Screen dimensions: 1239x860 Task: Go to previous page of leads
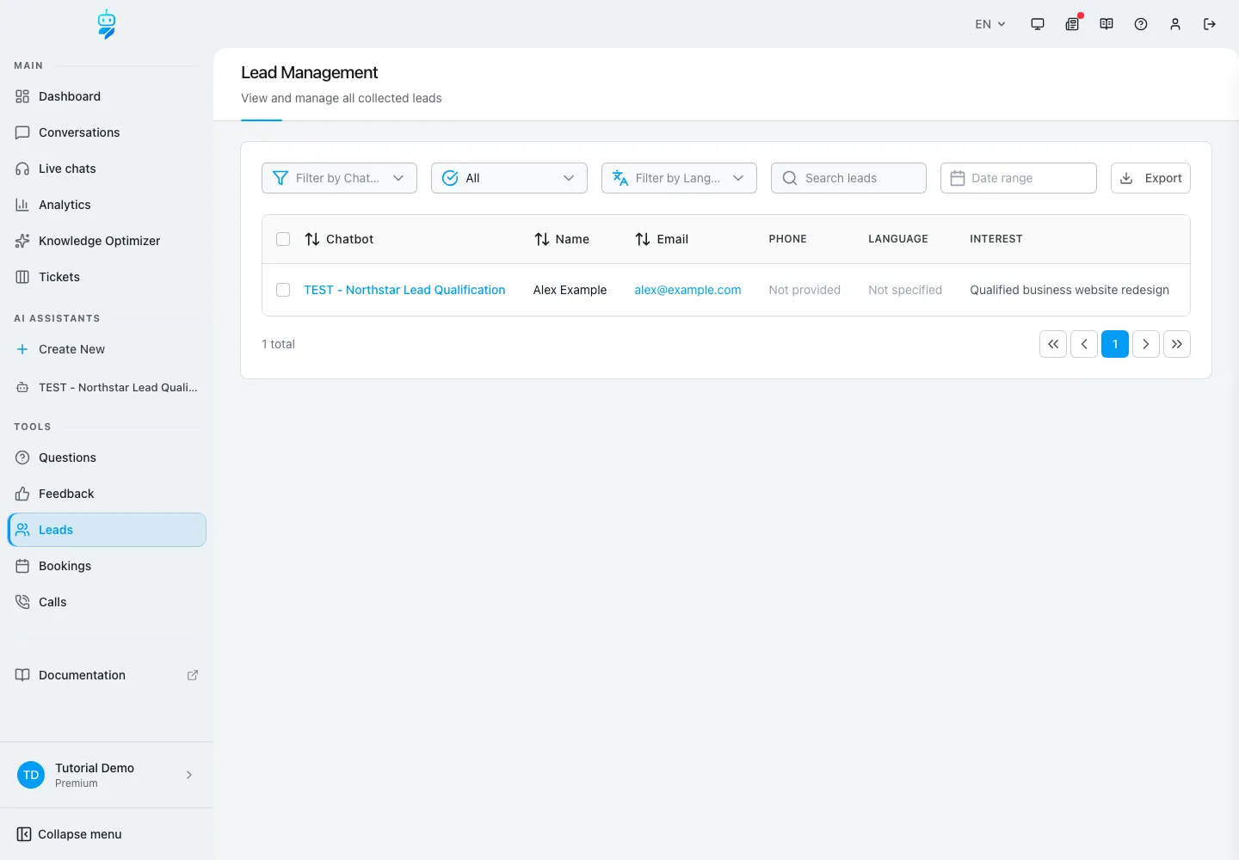(1084, 344)
